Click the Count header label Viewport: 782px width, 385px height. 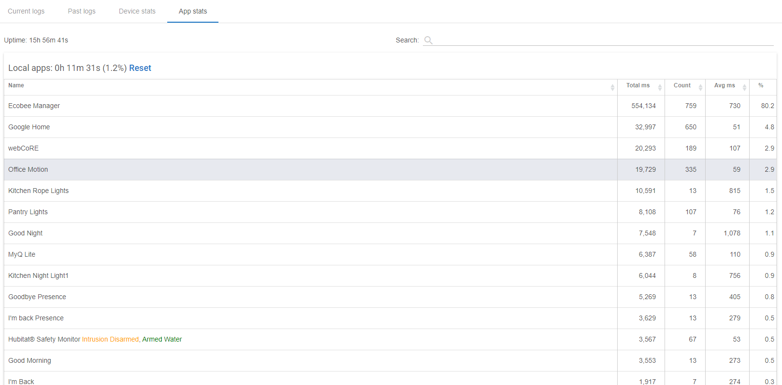tap(682, 85)
